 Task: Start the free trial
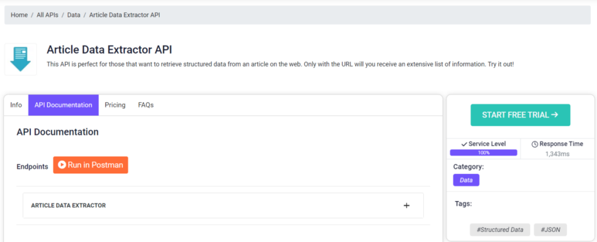point(520,115)
